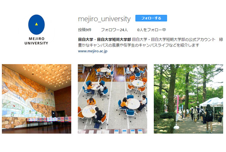
Task: Click the Mejiro University blue oval logo
Action: click(36, 24)
